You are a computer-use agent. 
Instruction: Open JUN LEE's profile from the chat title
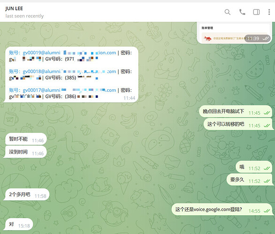14,8
